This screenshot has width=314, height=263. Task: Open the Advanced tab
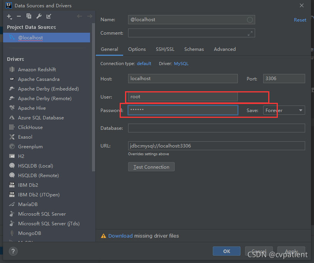click(225, 49)
